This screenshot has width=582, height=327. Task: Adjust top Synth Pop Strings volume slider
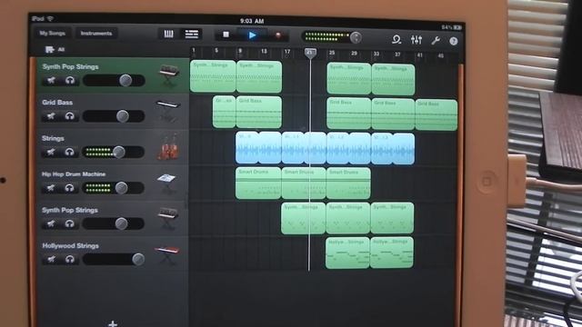114,80
